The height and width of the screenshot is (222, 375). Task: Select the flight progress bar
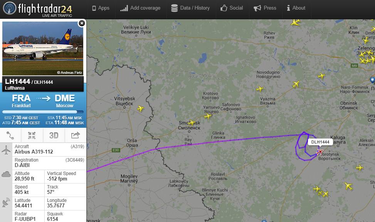43,112
